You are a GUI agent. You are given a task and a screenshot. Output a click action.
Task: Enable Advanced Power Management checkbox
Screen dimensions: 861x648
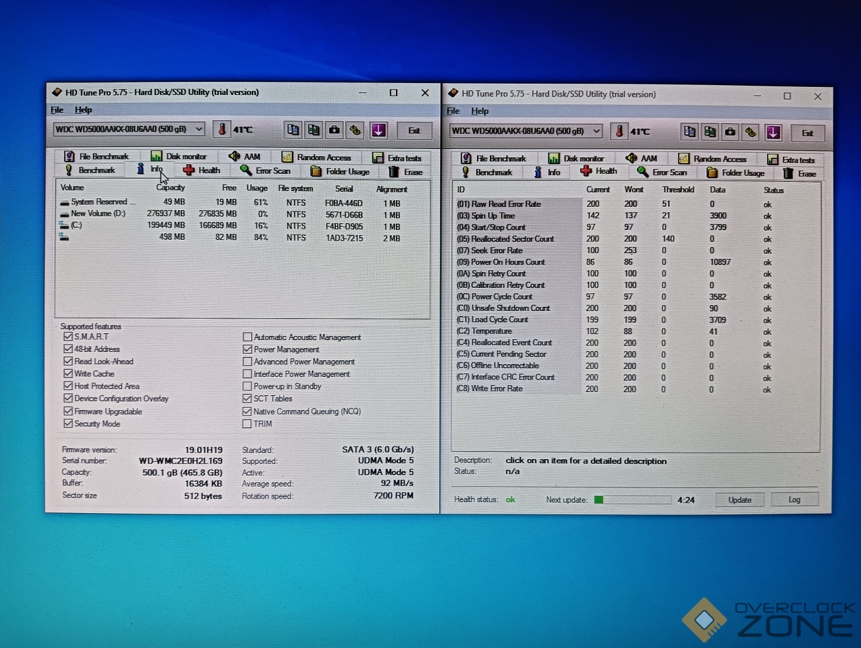[x=247, y=362]
